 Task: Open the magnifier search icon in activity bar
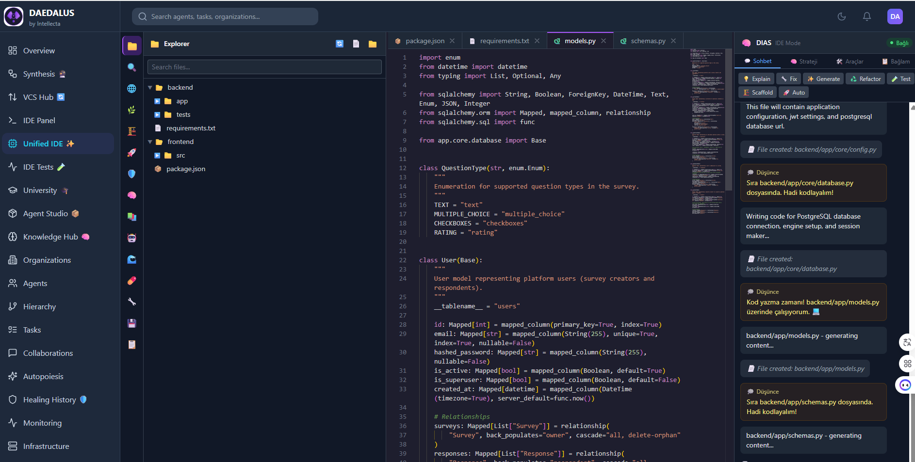click(x=132, y=67)
